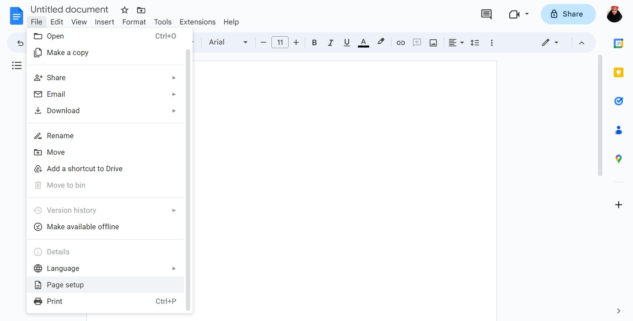Insert a link
Viewport: 633px width, 321px height.
click(401, 42)
